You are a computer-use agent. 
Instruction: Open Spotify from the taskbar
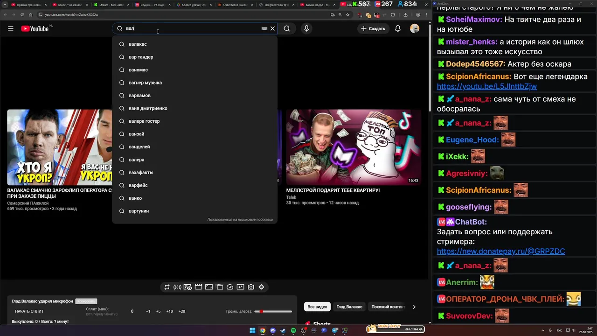[293, 330]
